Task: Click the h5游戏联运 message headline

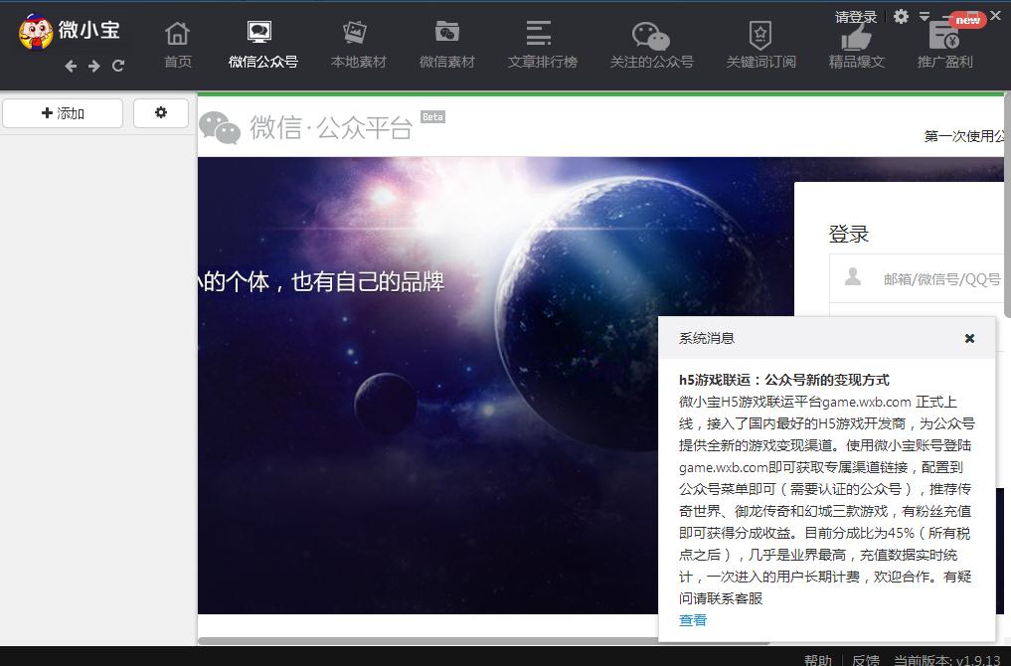Action: [784, 380]
